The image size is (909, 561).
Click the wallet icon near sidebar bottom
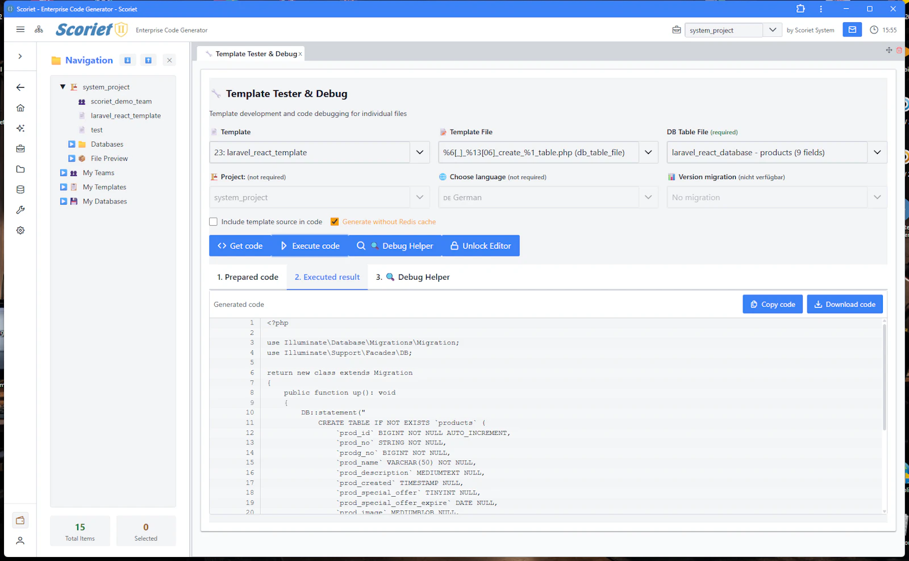coord(20,520)
